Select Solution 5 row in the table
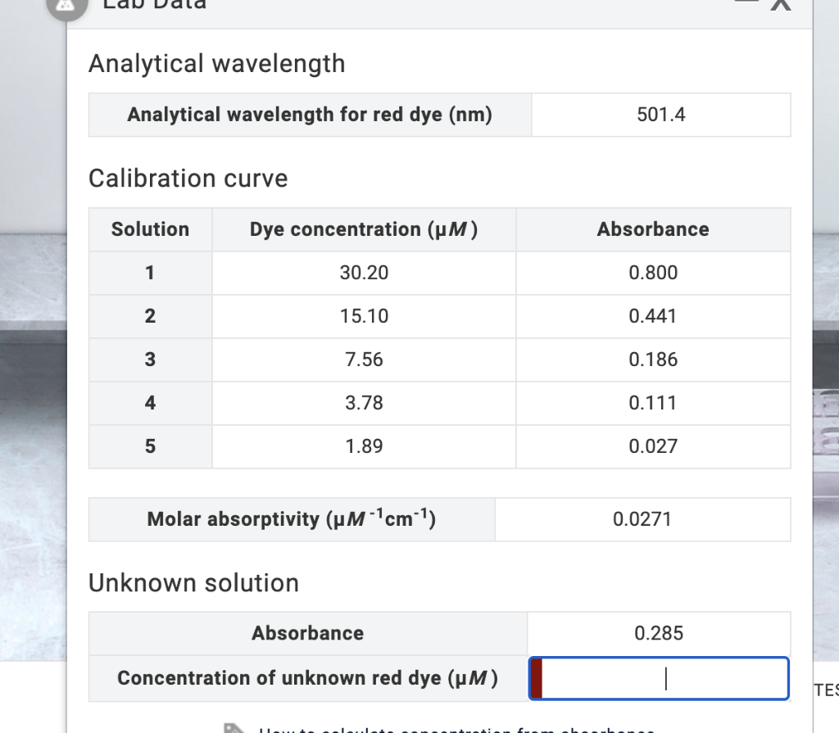 150,446
